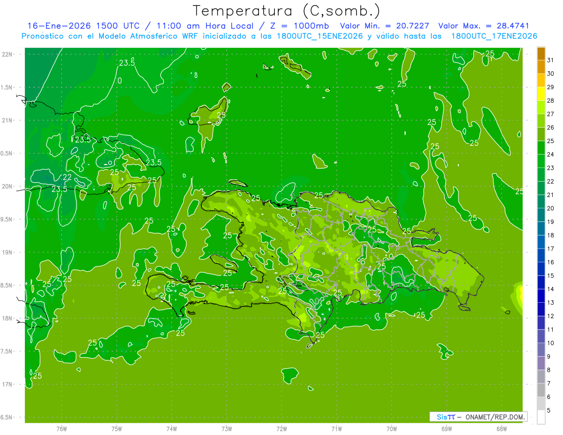
Task: Click the '70W' longitude axis label
Action: click(392, 428)
